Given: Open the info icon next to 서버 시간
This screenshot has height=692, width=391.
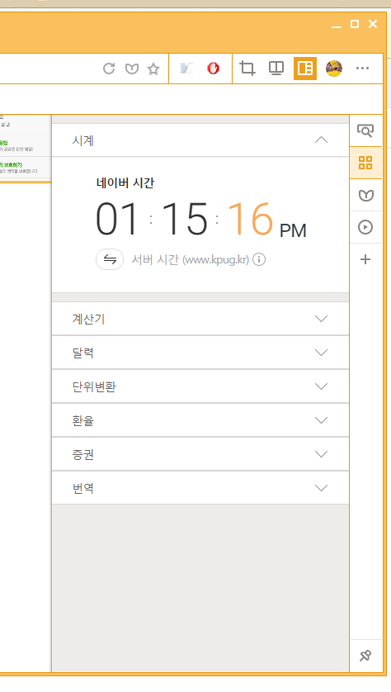Looking at the screenshot, I should click(259, 259).
